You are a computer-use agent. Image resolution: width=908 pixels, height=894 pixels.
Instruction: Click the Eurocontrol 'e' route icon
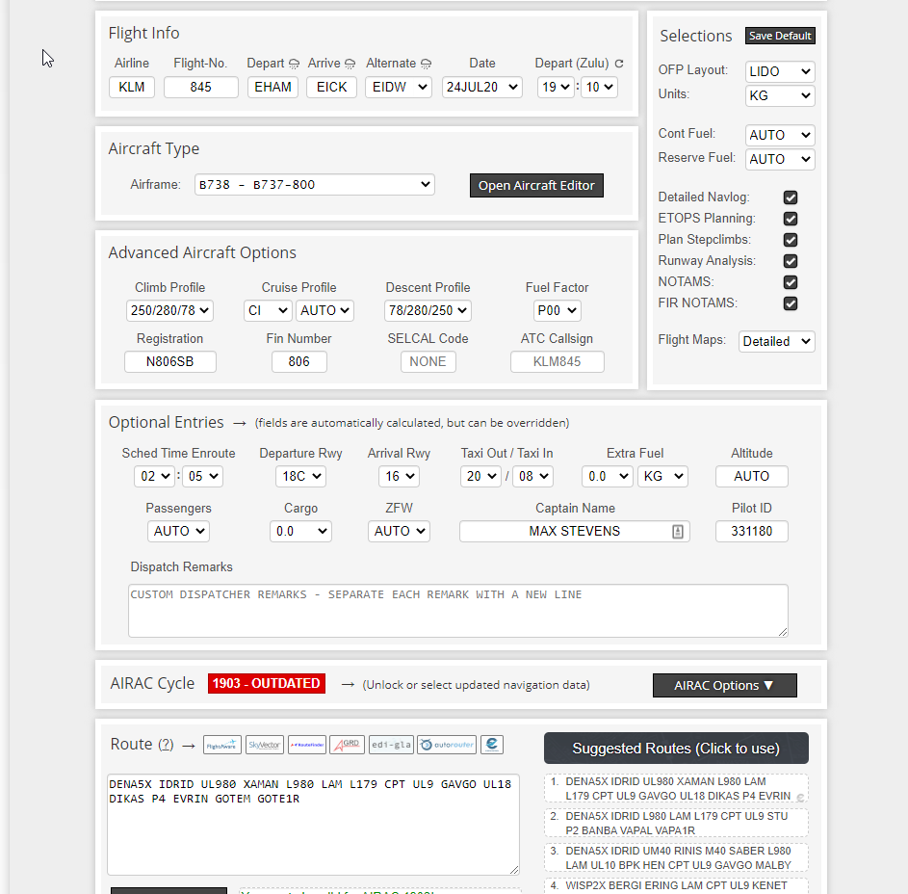[x=491, y=745]
